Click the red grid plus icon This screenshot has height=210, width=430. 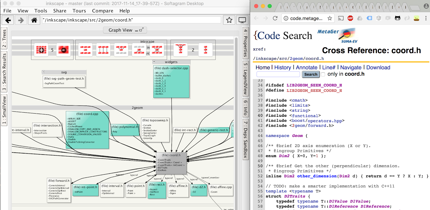click(41, 50)
